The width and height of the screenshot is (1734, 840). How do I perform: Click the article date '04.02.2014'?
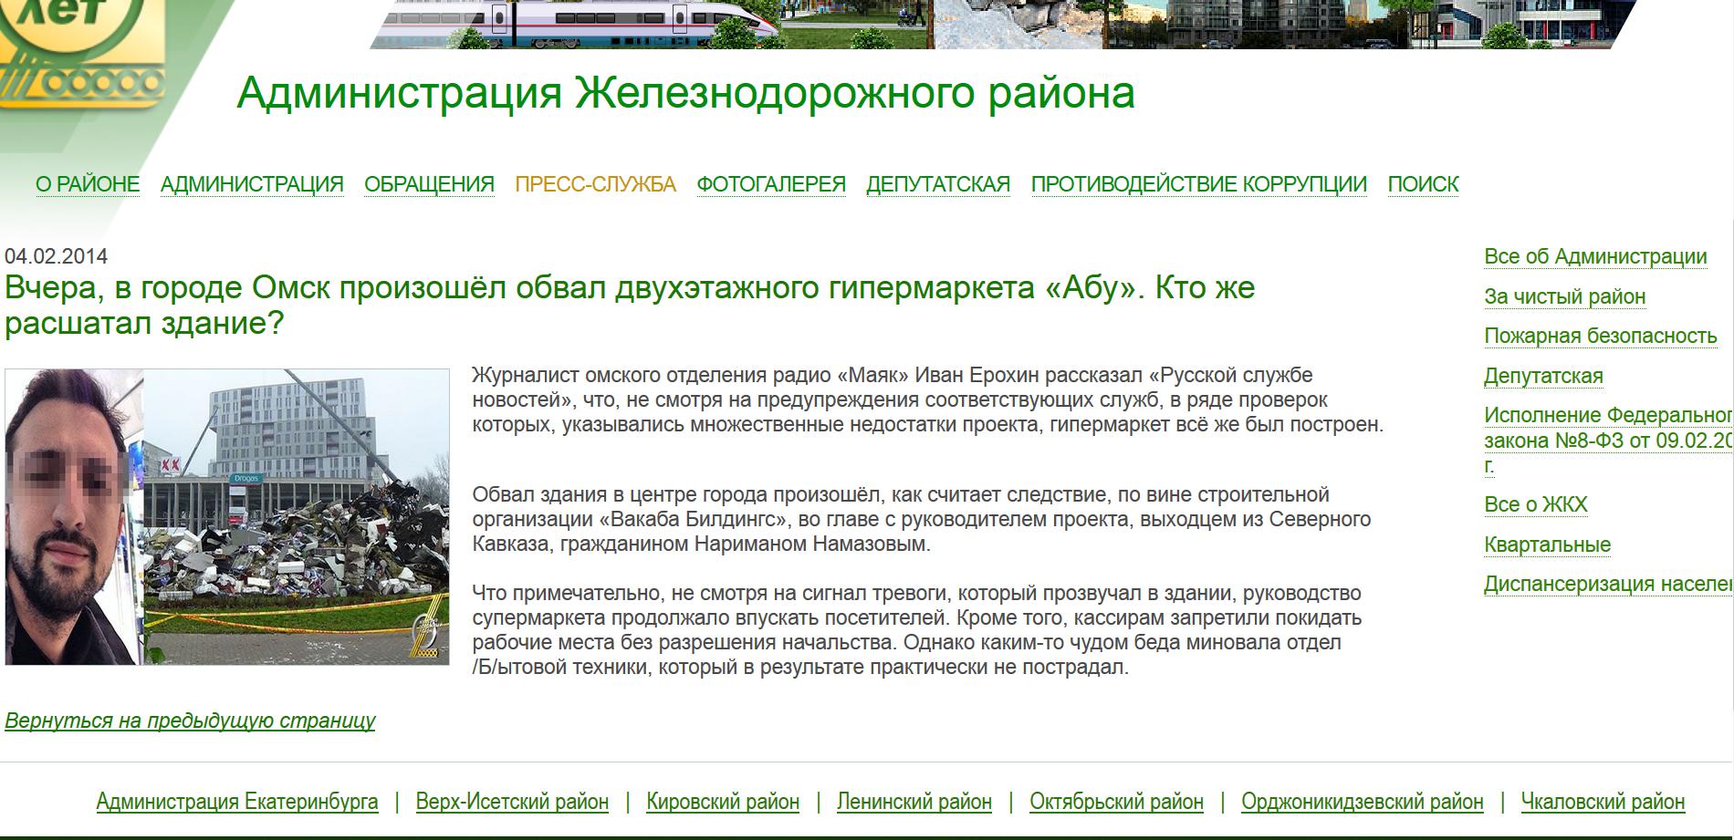[x=57, y=256]
